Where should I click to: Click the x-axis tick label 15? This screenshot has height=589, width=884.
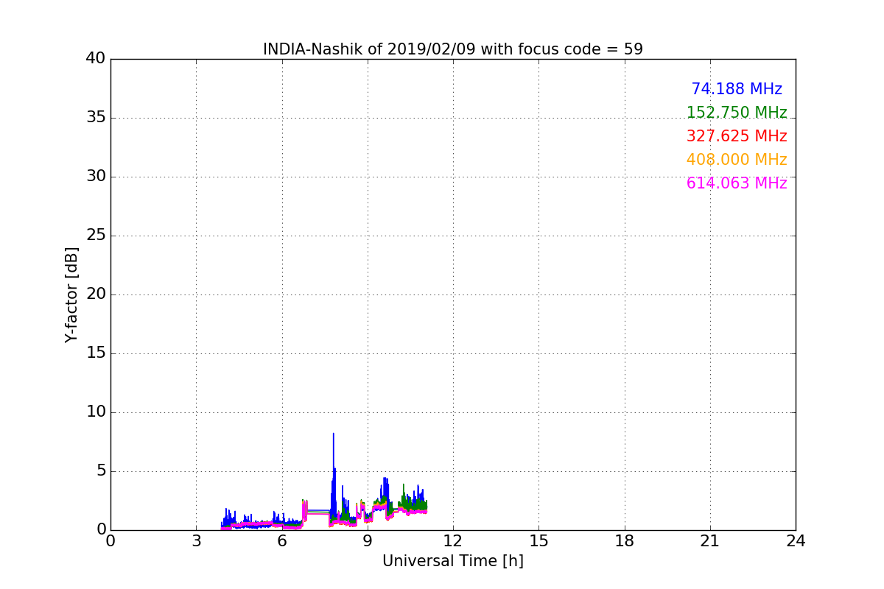tap(539, 541)
